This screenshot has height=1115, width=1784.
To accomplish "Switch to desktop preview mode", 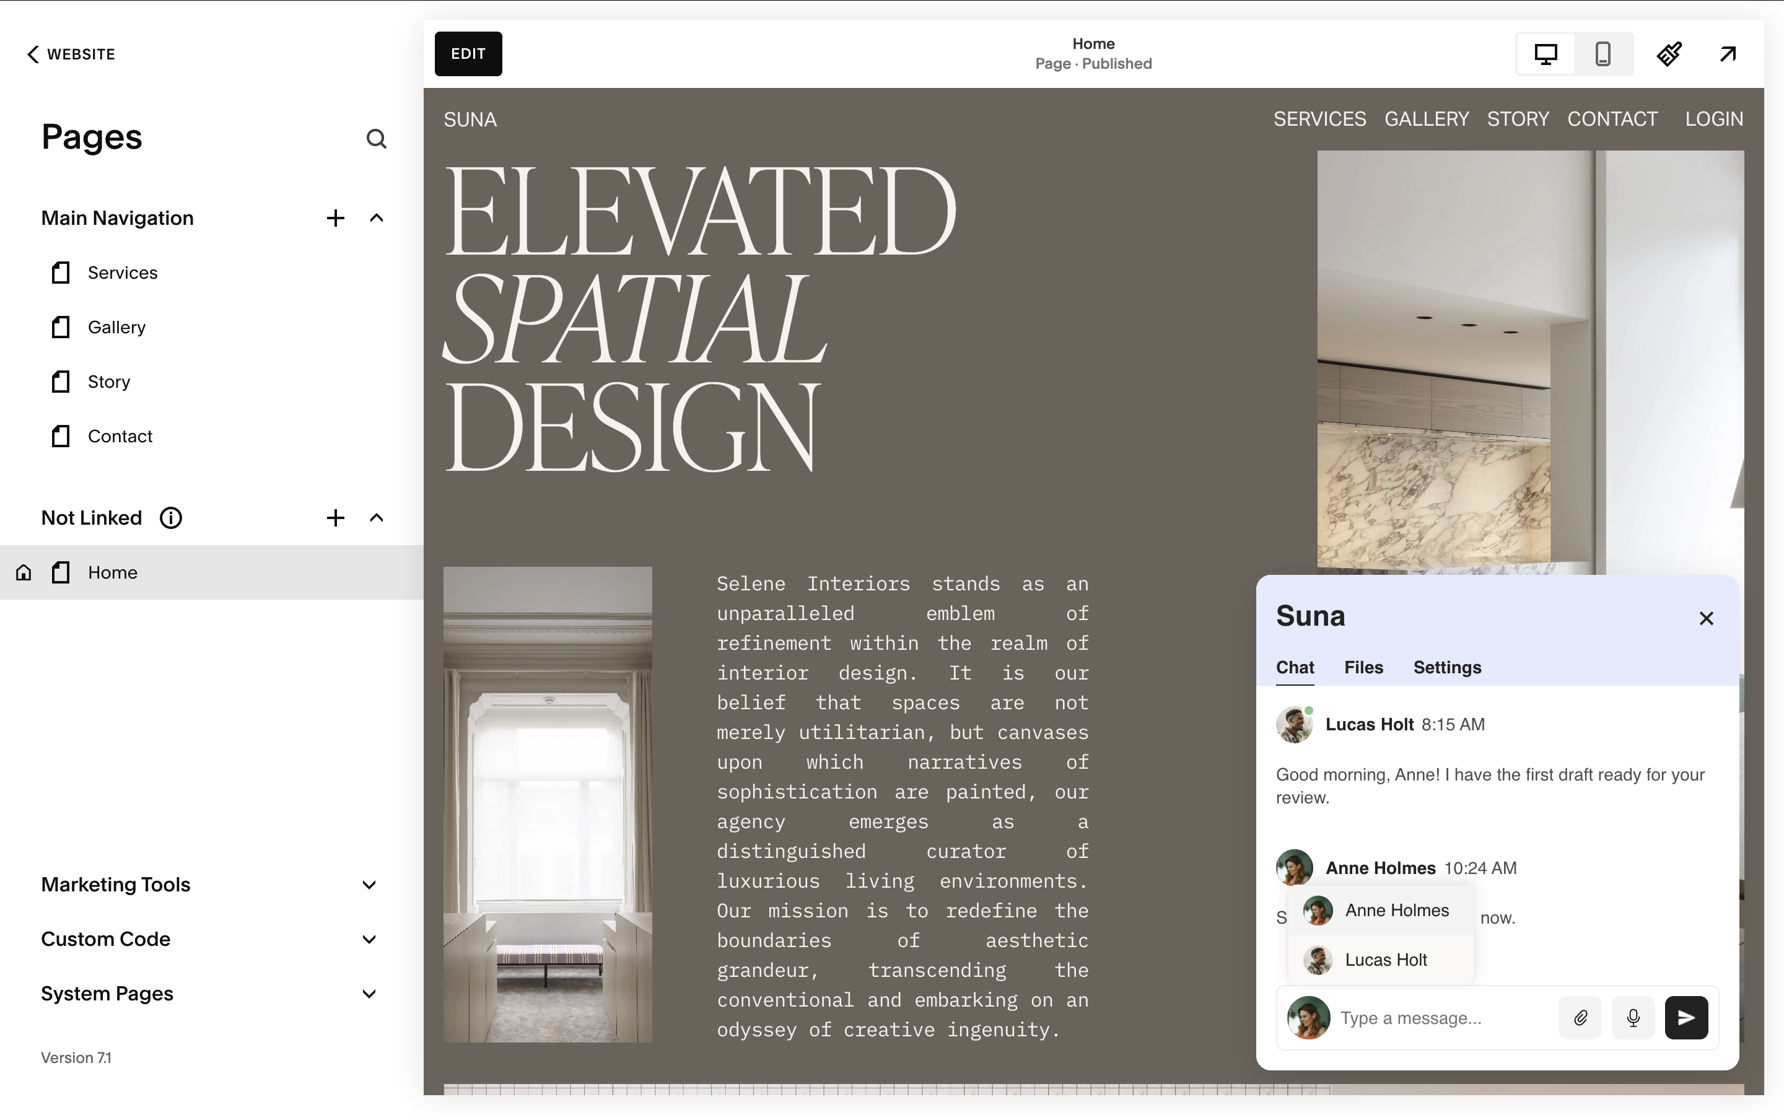I will pos(1545,54).
